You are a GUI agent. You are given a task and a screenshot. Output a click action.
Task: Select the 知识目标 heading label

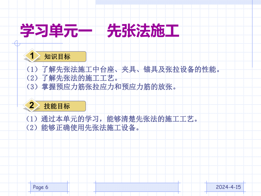(x=57, y=57)
